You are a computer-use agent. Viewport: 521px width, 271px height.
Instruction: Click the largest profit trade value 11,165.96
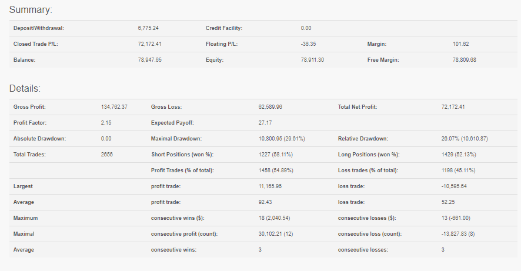(x=270, y=186)
